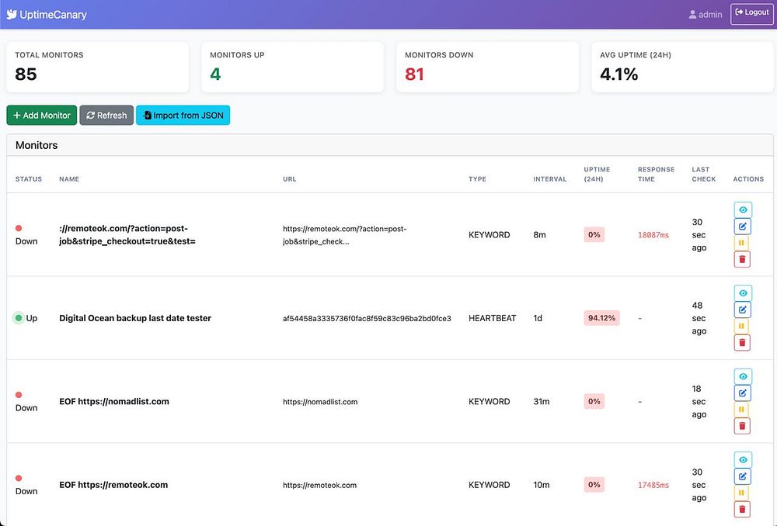
Task: Click the TYPE column header
Action: tap(477, 179)
